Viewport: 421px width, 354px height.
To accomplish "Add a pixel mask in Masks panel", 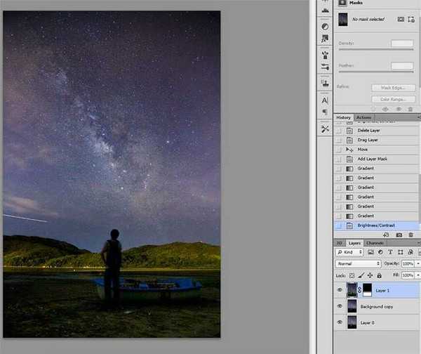I will [x=401, y=19].
